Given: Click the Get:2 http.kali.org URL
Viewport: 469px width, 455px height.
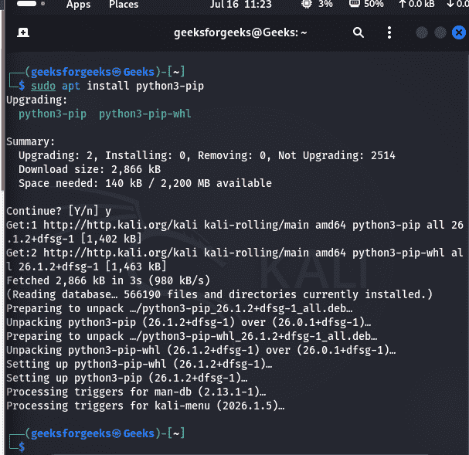Looking at the screenshot, I should [121, 253].
